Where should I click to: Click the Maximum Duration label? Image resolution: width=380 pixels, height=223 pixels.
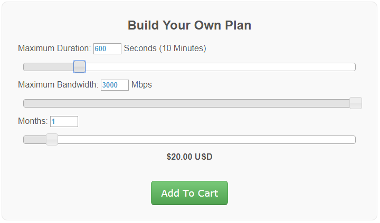click(54, 49)
